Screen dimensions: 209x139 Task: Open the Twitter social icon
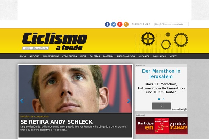[x=114, y=24]
